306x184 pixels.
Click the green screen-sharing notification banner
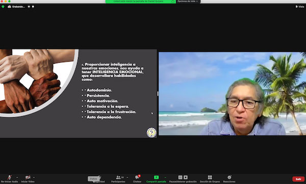(141, 2)
